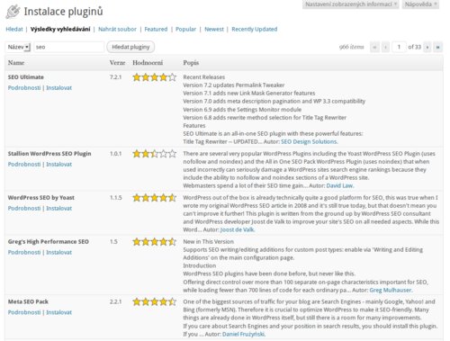Open Nahrát soubor upload tab
The image size is (450, 341).
pyautogui.click(x=117, y=29)
